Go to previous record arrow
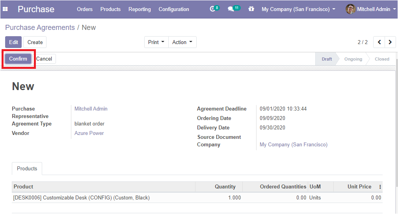This screenshot has width=398, height=214. click(x=379, y=42)
